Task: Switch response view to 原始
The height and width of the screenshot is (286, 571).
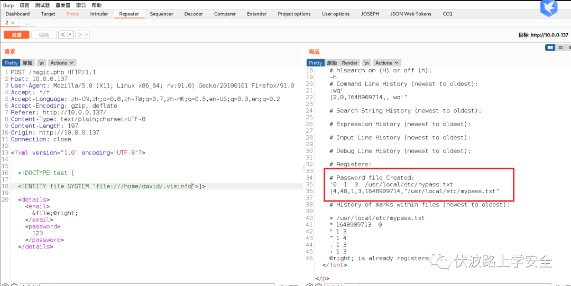Action: pyautogui.click(x=331, y=63)
